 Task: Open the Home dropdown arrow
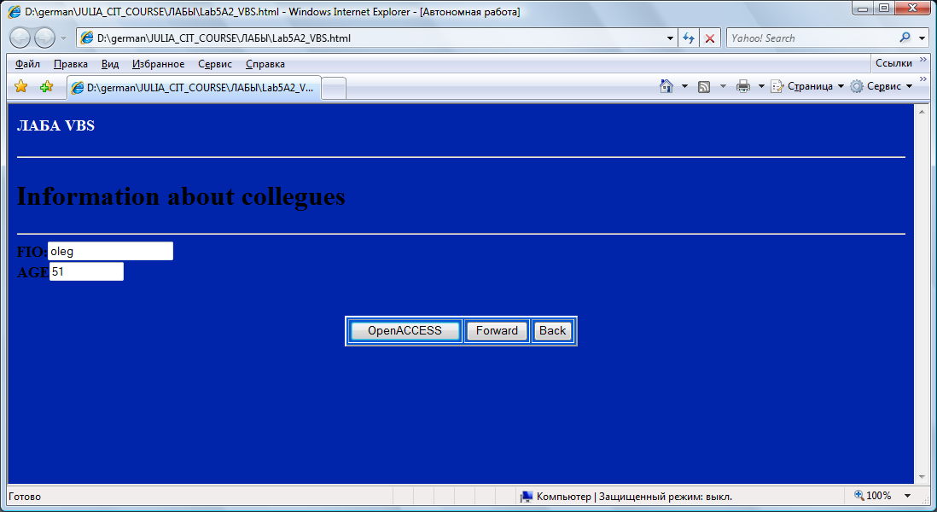684,87
